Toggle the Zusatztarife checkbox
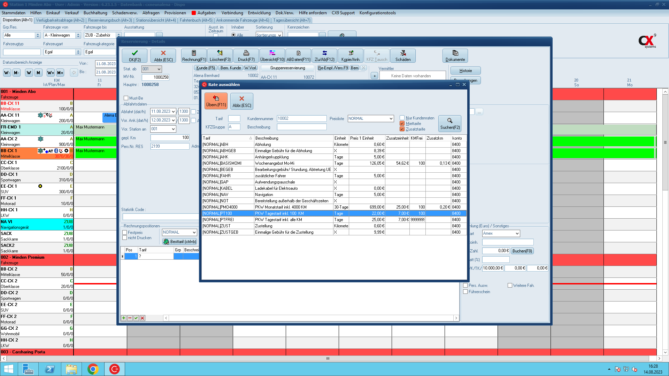Viewport: 669px width, 376px height. pos(402,129)
